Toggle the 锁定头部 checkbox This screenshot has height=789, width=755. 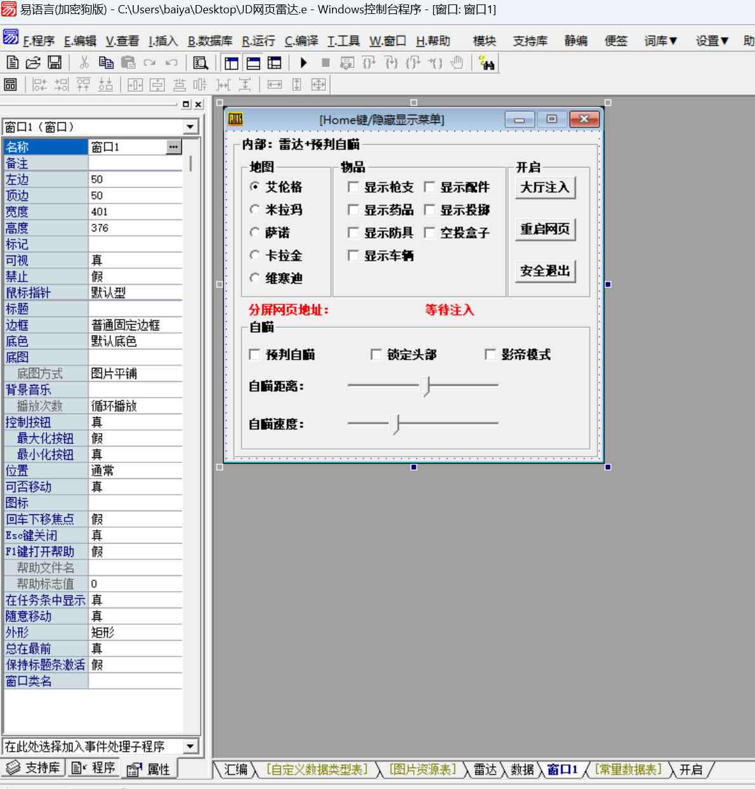[376, 355]
